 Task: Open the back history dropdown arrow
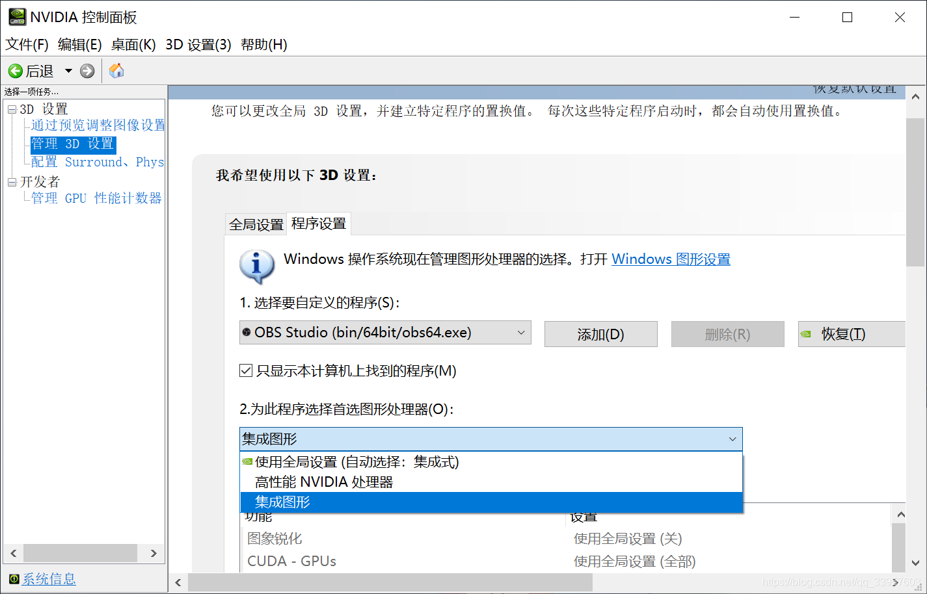[68, 70]
